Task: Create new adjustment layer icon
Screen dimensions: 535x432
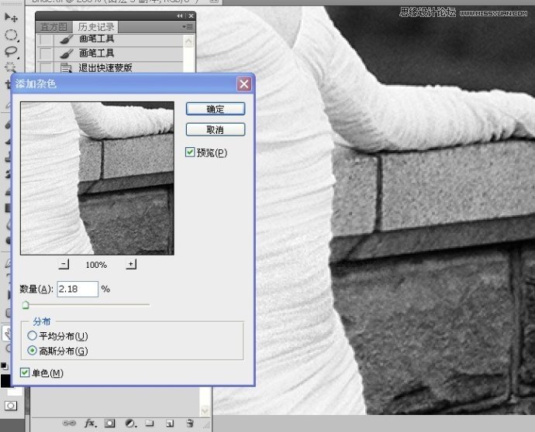Action: 130,423
